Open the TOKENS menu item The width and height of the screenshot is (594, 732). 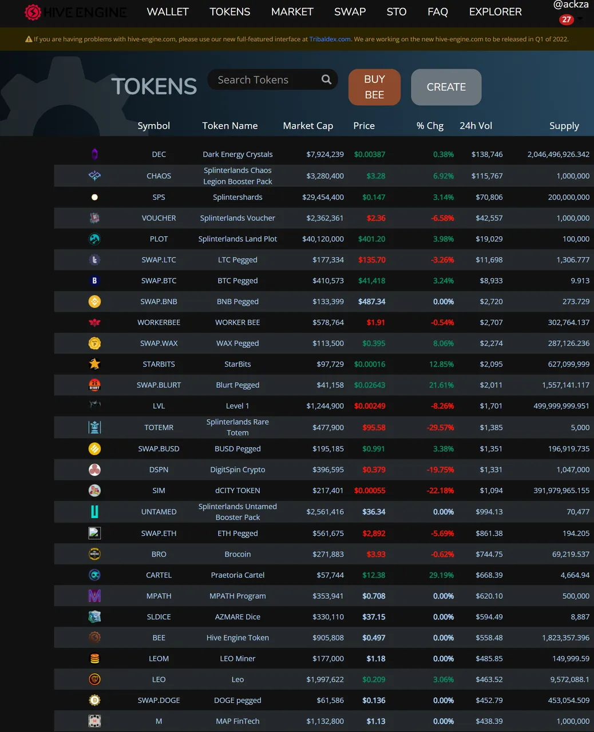tap(230, 12)
